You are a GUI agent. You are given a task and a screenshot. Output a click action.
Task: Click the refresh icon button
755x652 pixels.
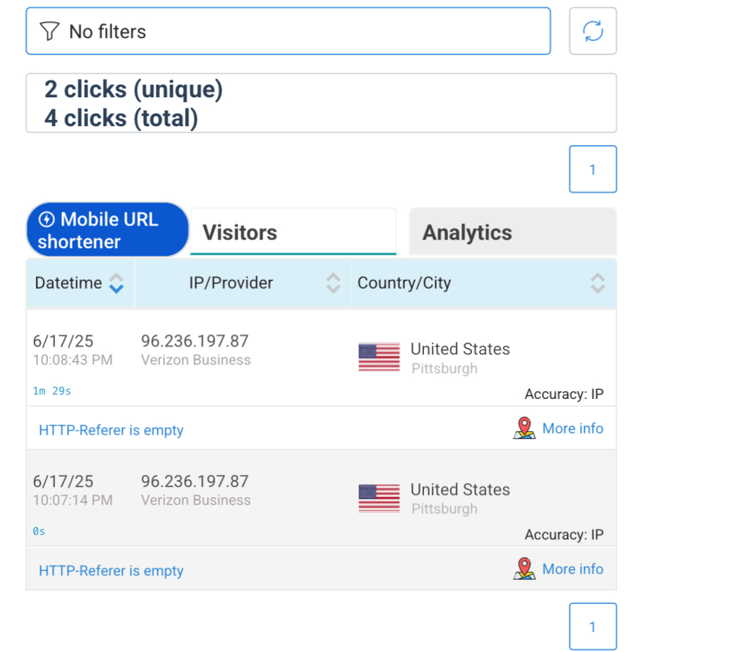tap(593, 31)
